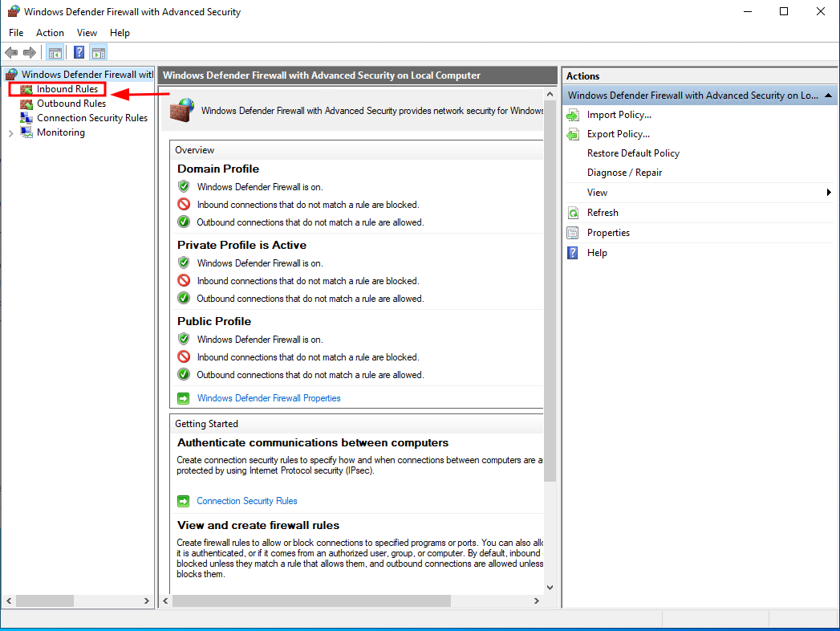Click the Getting Started section header
840x631 pixels.
click(x=356, y=424)
